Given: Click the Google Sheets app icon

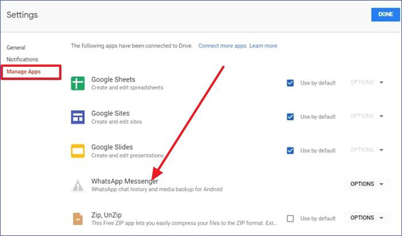Looking at the screenshot, I should [78, 83].
